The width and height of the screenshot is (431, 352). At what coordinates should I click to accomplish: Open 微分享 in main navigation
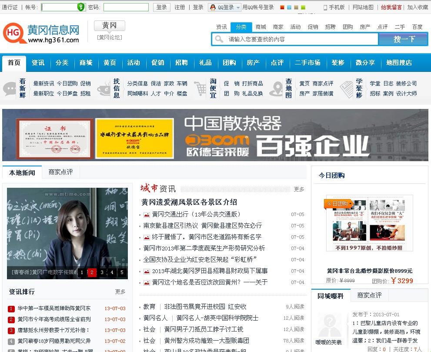click(365, 63)
